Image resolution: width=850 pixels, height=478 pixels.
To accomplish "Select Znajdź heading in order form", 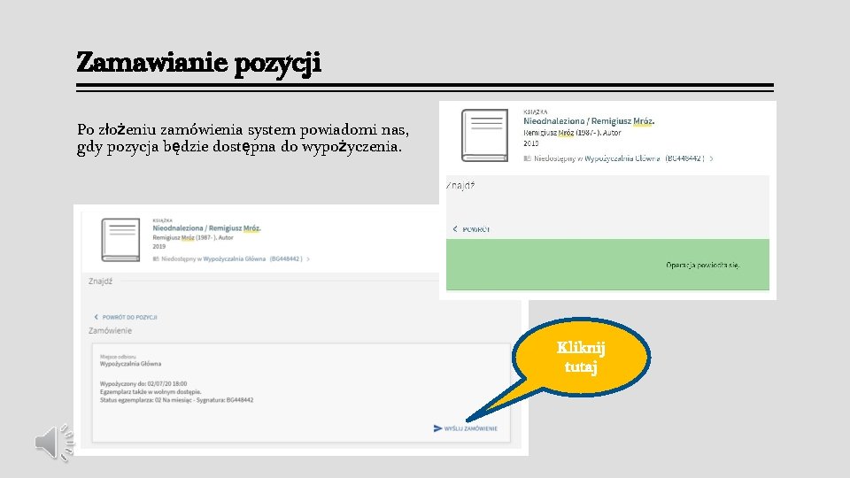I will (100, 281).
